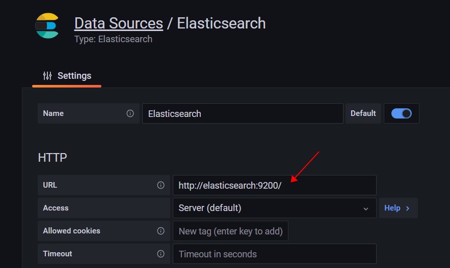This screenshot has width=450, height=268.
Task: Expand Access options via chevron arrow
Action: click(x=365, y=209)
